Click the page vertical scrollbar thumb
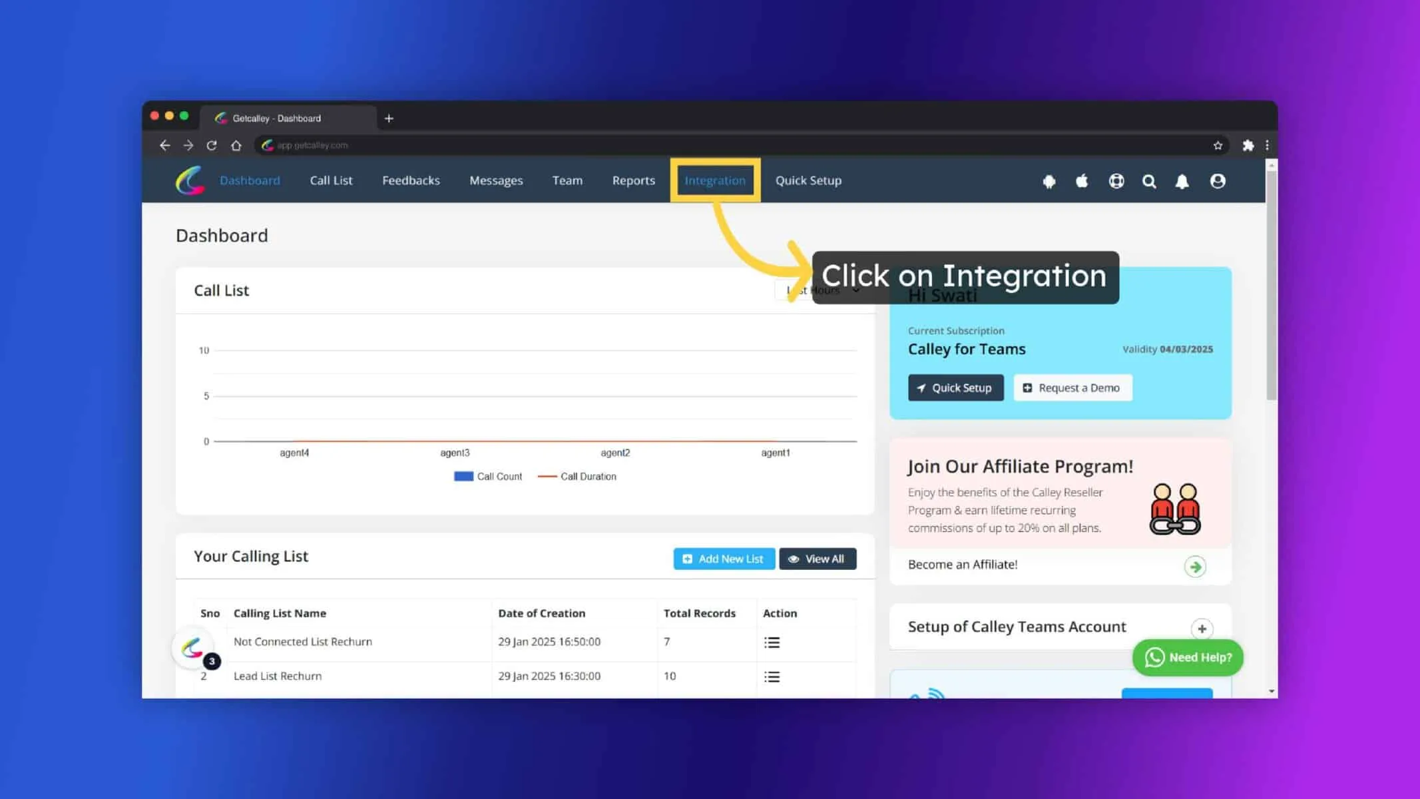The height and width of the screenshot is (799, 1420). (1272, 286)
